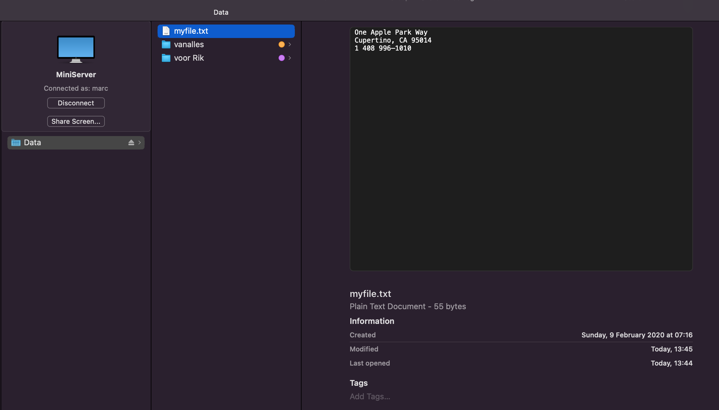This screenshot has height=410, width=719.
Task: Click the MiniServer computer icon
Action: point(76,49)
